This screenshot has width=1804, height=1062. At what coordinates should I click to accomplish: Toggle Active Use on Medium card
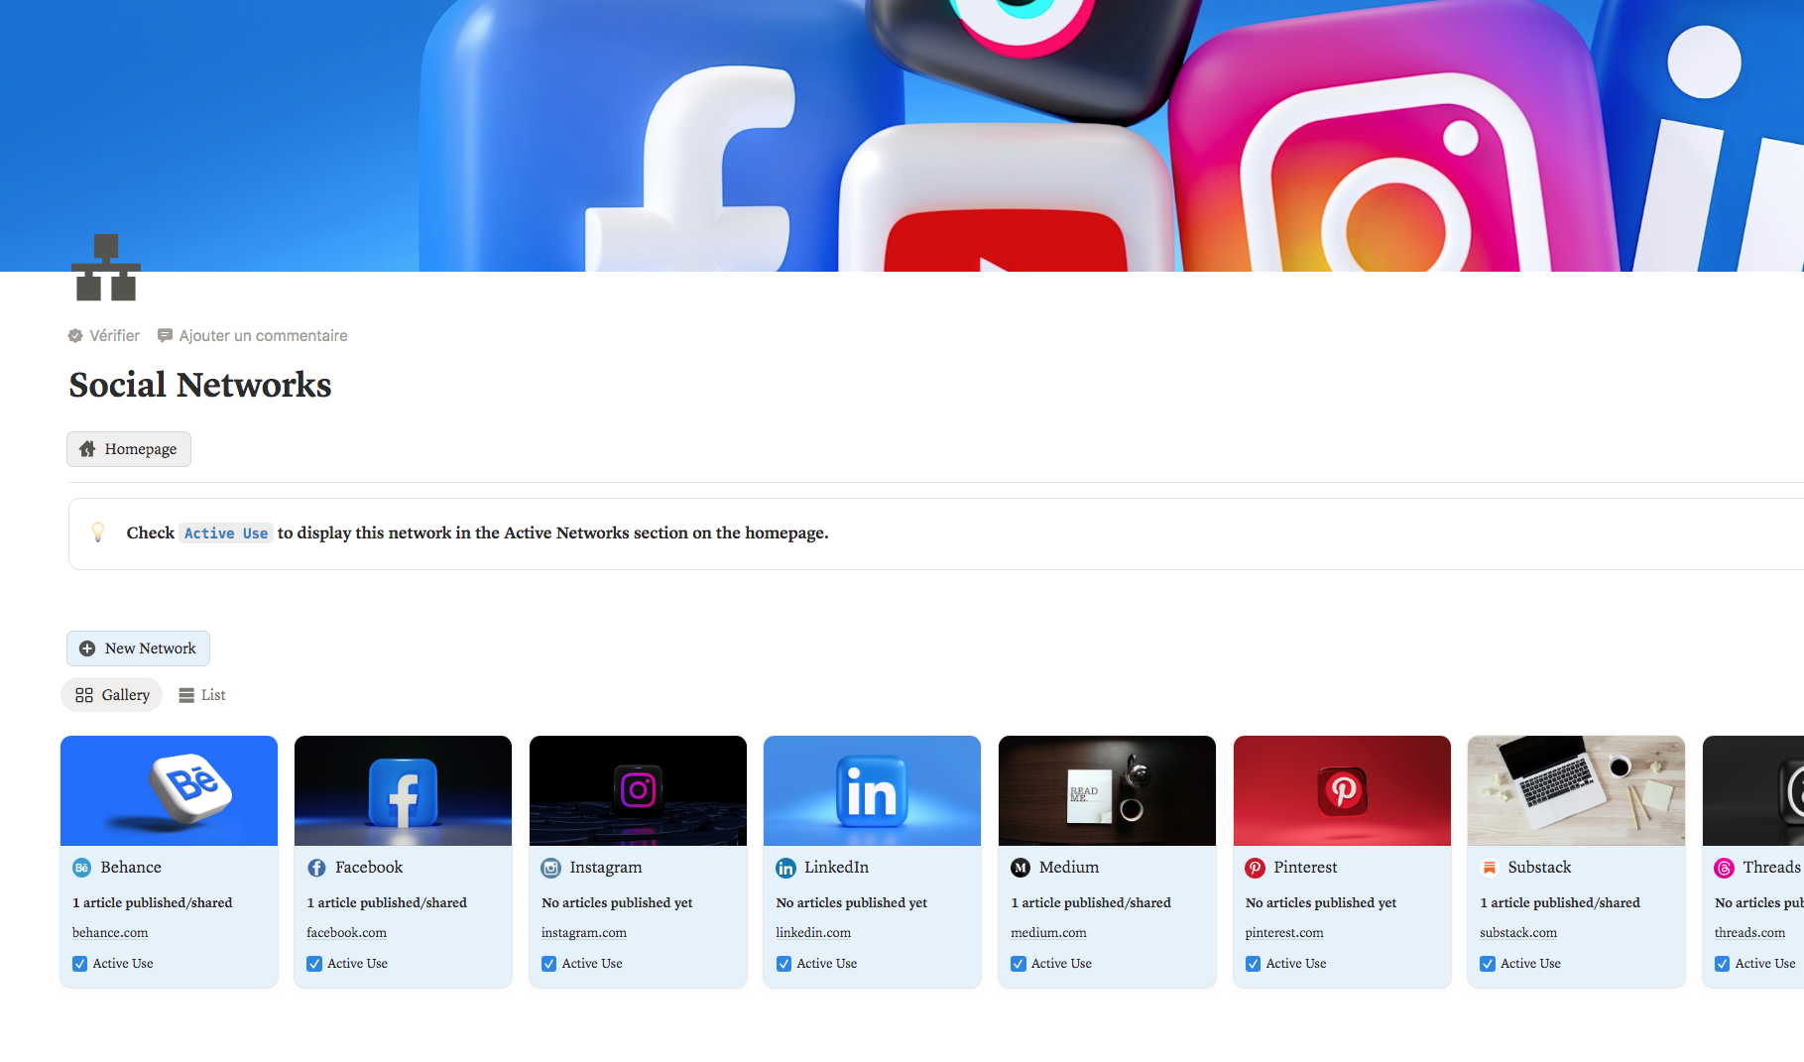(x=1019, y=964)
